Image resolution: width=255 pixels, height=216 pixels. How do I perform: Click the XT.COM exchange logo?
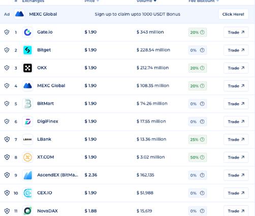click(27, 157)
